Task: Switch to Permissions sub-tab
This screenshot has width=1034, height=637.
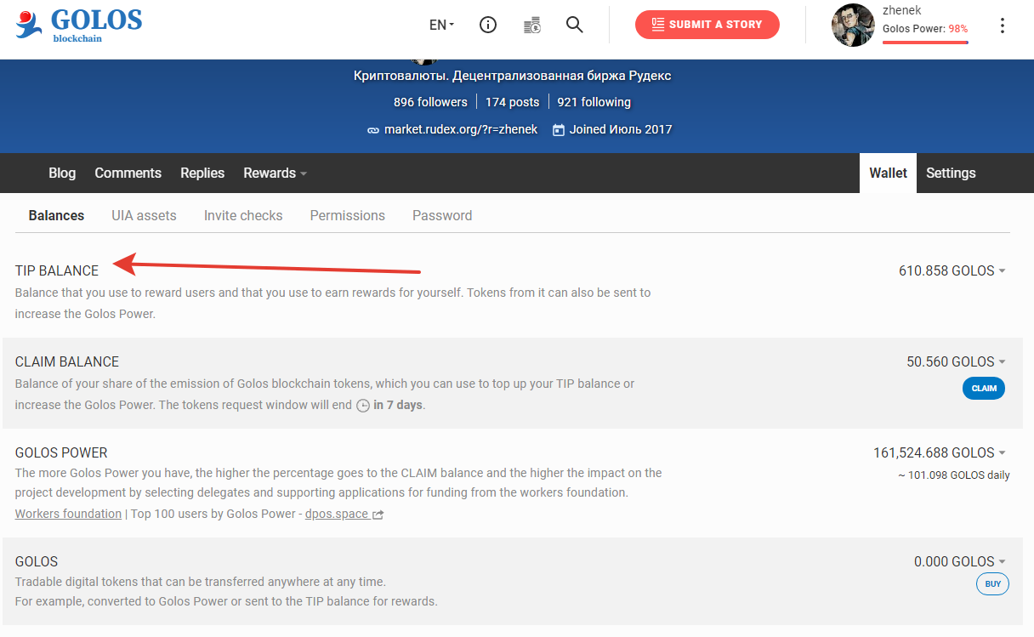Action: click(348, 216)
